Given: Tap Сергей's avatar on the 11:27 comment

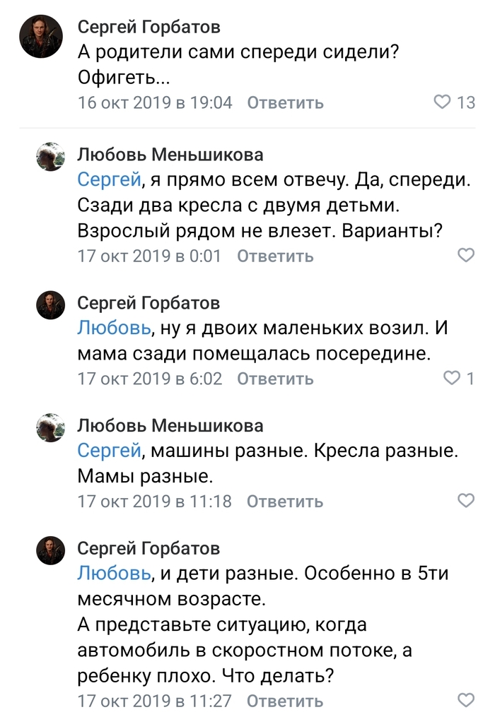Looking at the screenshot, I should click(x=50, y=550).
